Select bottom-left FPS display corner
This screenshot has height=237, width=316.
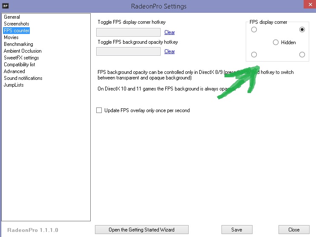[254, 55]
